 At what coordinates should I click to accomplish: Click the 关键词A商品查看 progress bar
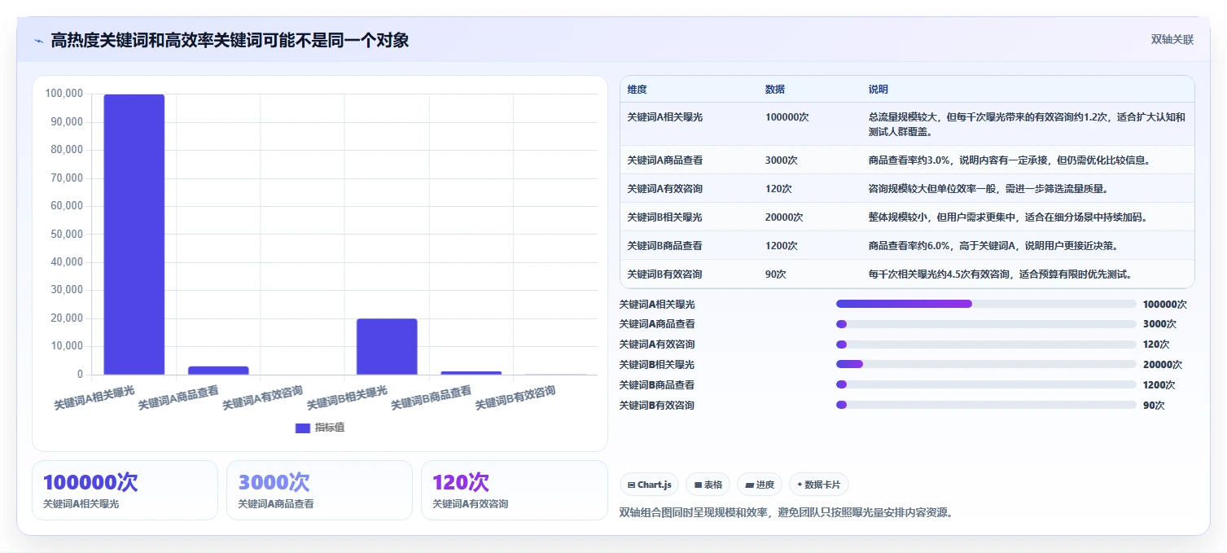pos(986,324)
